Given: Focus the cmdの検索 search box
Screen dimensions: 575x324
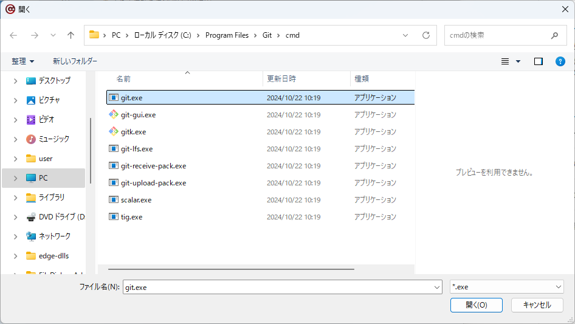Looking at the screenshot, I should (x=505, y=35).
